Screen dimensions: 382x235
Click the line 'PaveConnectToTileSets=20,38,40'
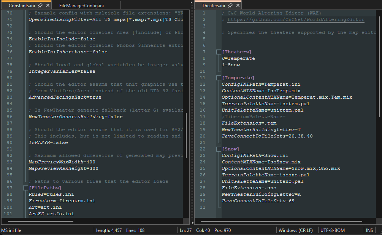click(x=267, y=136)
